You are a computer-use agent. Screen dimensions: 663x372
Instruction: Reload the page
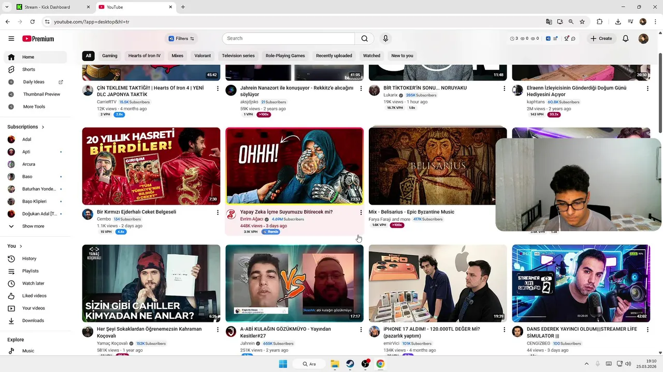coord(33,22)
